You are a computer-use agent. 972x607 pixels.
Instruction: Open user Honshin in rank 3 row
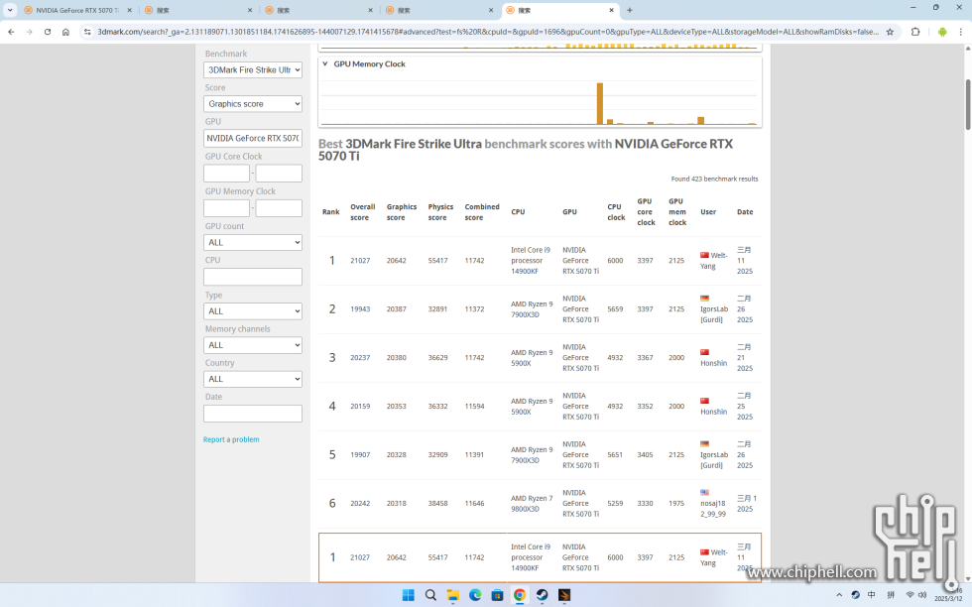pos(713,363)
